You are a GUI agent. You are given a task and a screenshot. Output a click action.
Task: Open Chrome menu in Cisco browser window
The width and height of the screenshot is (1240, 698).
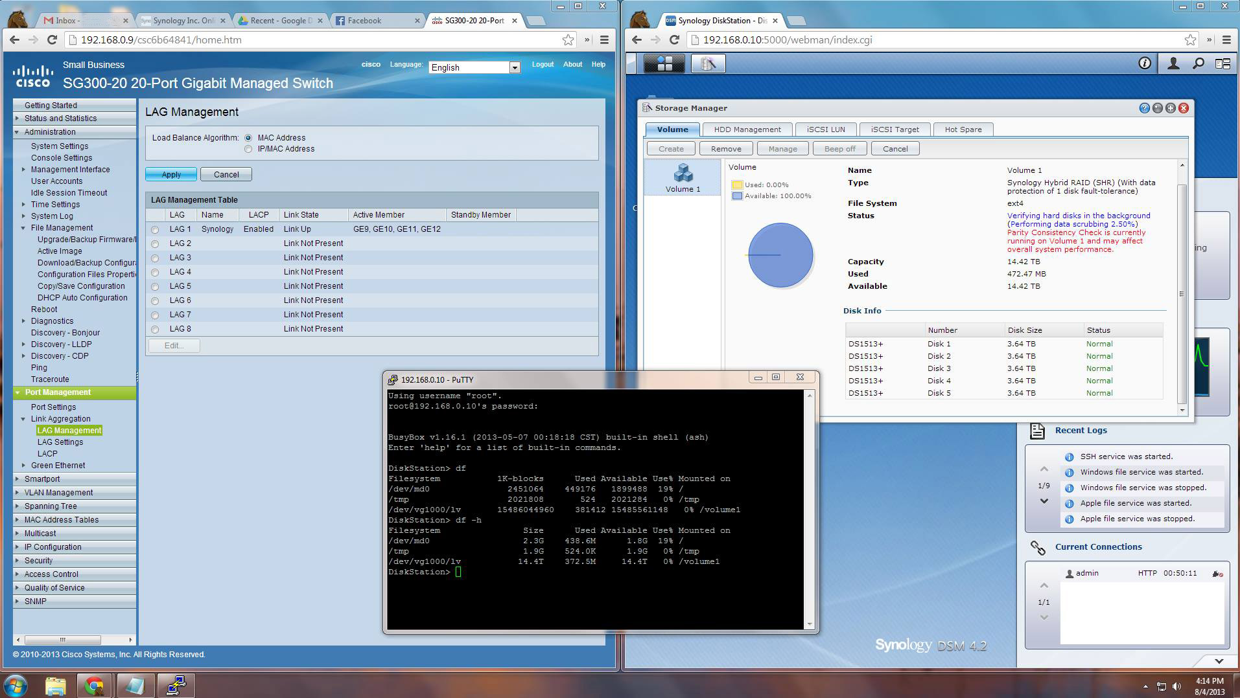pyautogui.click(x=604, y=39)
